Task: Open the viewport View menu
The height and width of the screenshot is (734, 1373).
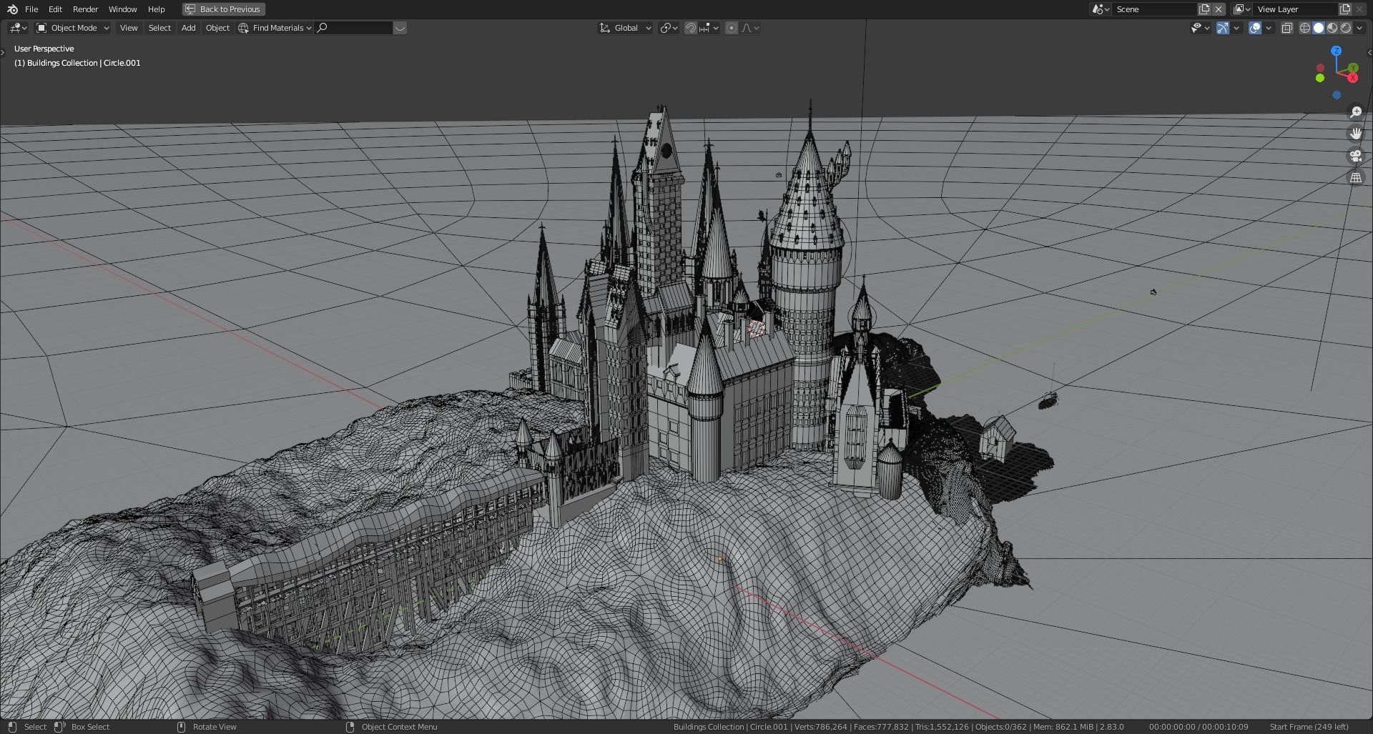Action: click(x=129, y=28)
